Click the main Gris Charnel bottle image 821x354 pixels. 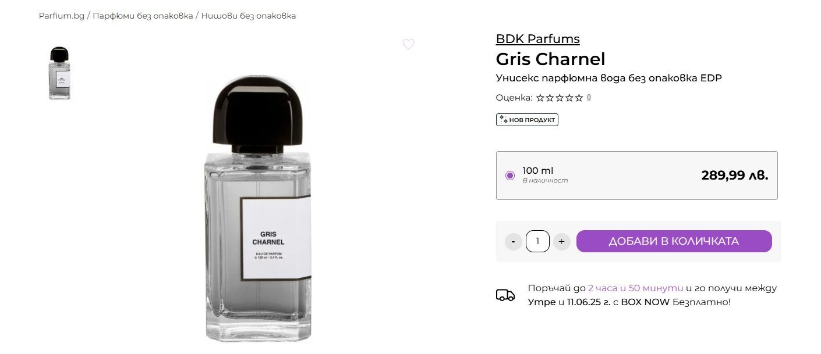[x=258, y=209]
